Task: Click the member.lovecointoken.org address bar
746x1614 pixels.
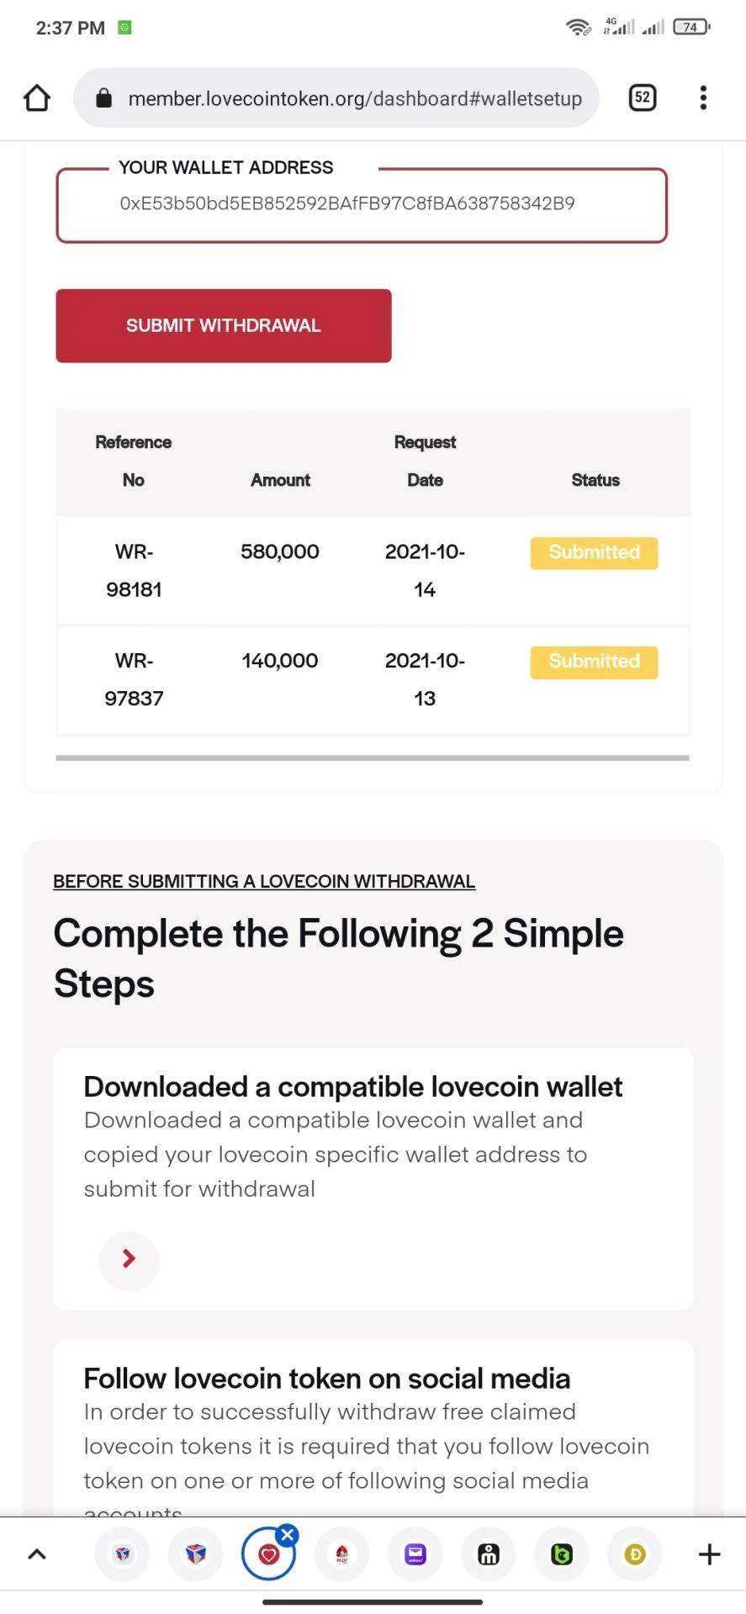Action: pos(336,98)
